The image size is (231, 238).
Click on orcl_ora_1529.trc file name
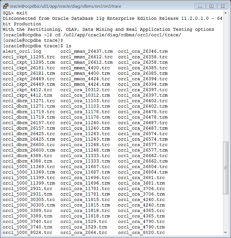pos(84,222)
